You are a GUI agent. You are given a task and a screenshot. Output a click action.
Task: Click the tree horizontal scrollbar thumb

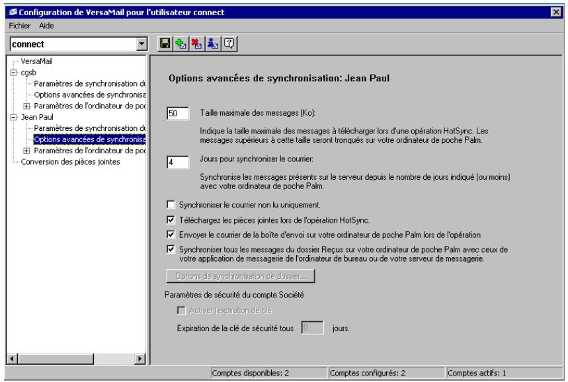pyautogui.click(x=55, y=359)
